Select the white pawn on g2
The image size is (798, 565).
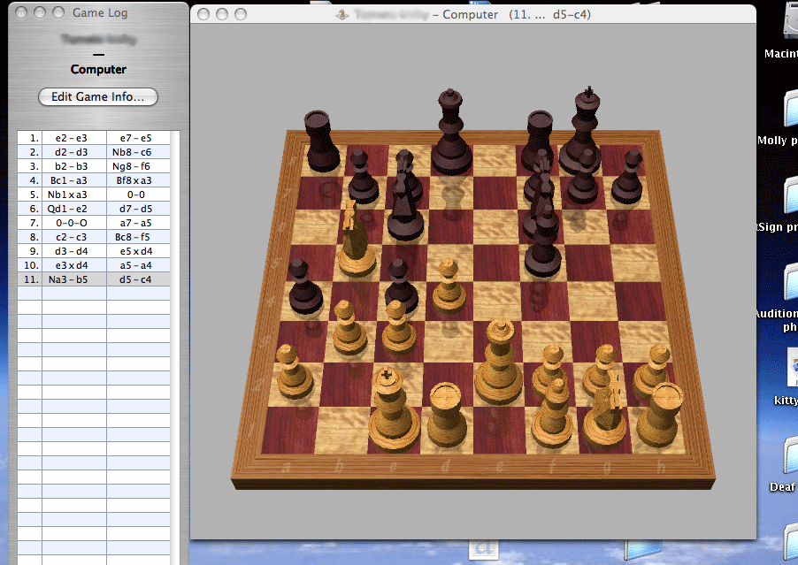click(x=602, y=369)
